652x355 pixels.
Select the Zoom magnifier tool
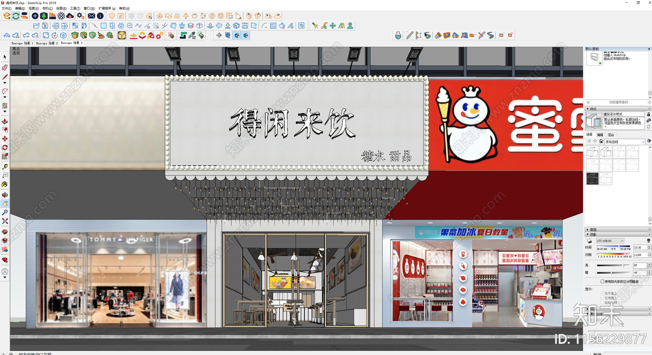5,213
